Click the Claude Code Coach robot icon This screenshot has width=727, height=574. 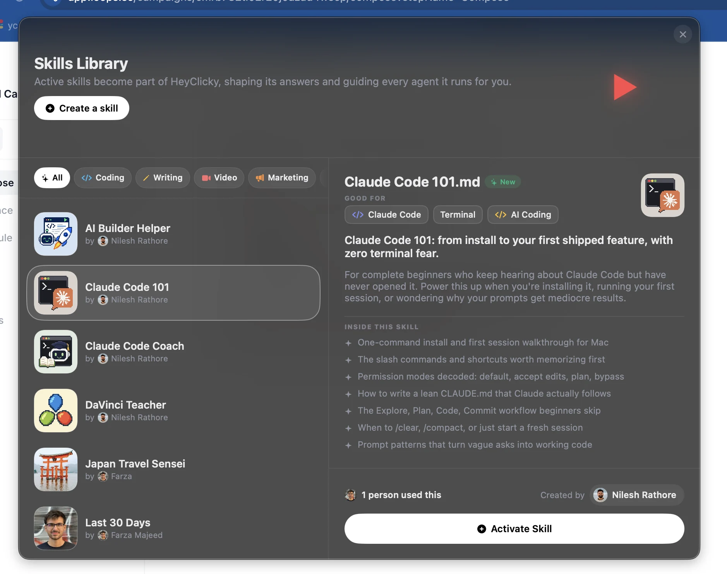(56, 352)
